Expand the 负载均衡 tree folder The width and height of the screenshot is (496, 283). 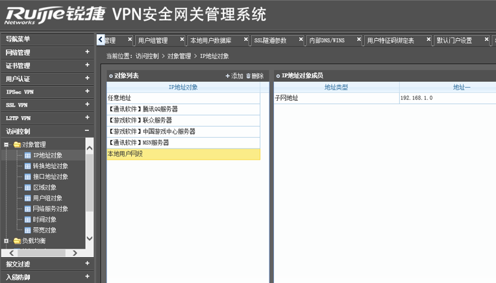6,241
